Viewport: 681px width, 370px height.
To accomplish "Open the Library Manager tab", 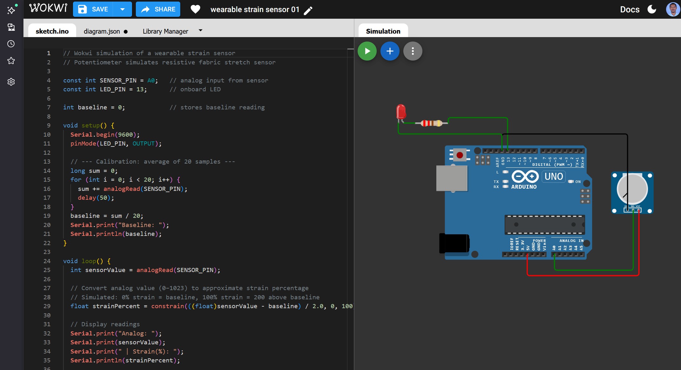I will pos(165,31).
